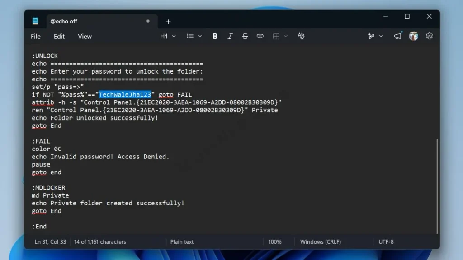
Task: Open the Copilot rewrite icon
Action: (x=371, y=36)
